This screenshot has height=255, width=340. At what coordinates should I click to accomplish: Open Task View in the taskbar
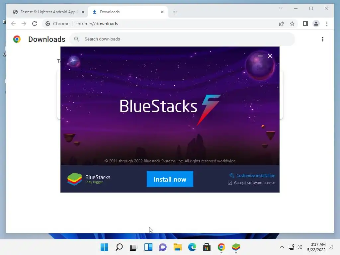click(x=133, y=247)
